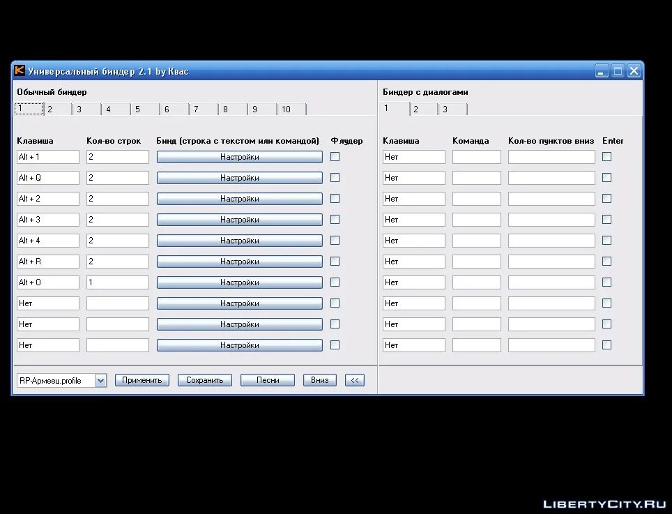Maximize the Универсальный биндер window

[x=618, y=71]
